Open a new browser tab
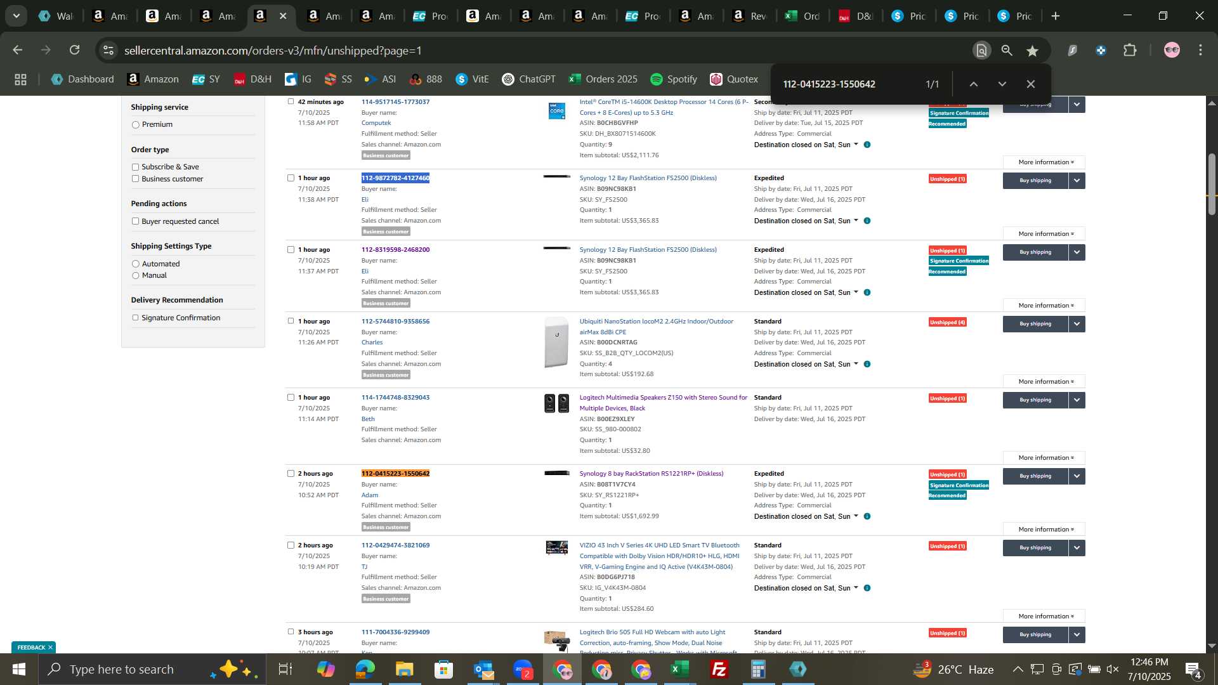Screen dimensions: 1218x685 [1056, 16]
